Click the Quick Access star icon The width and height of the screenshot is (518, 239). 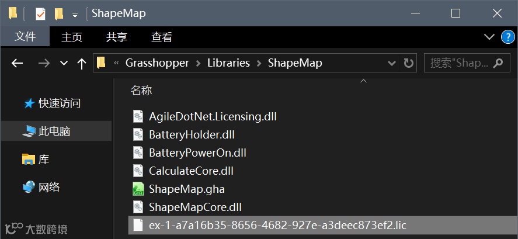29,104
